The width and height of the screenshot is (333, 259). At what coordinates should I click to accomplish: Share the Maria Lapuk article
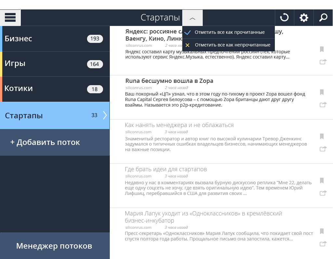point(323,243)
